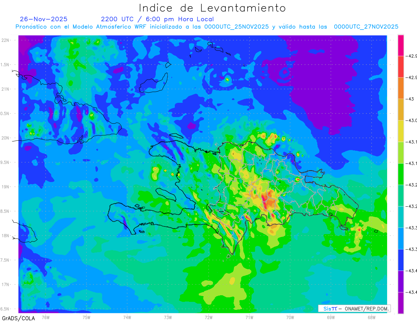Pick the pure green legend swatch
Viewport: 417px width, 322px height.
pos(401,174)
